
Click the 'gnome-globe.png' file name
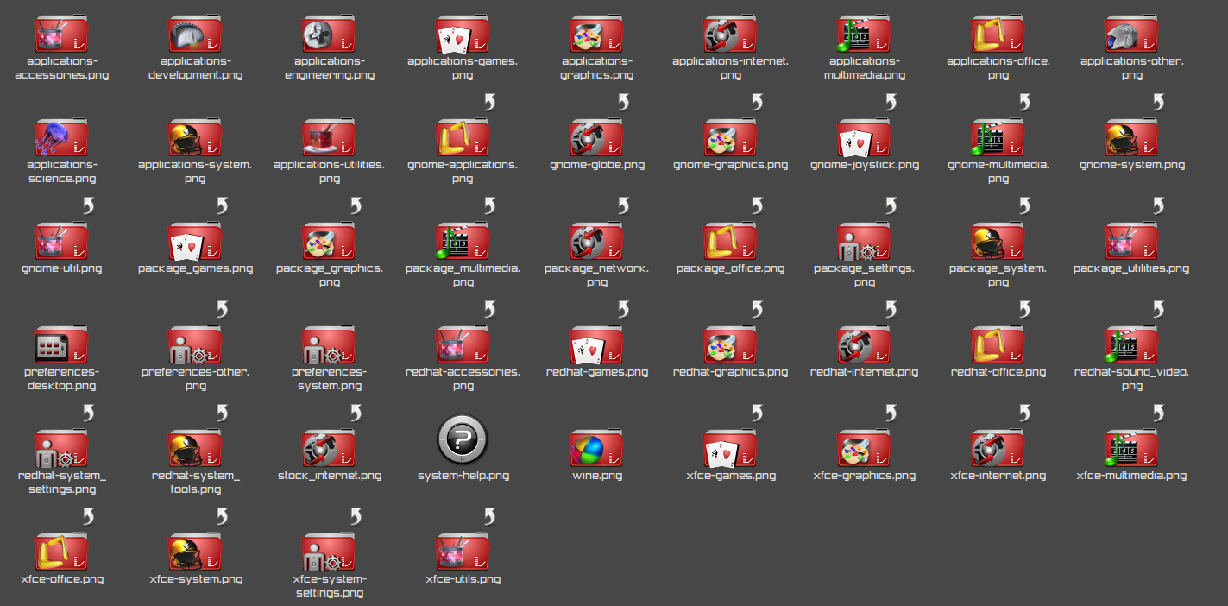(596, 165)
